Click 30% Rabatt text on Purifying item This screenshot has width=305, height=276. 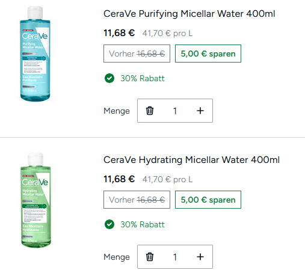[x=143, y=78]
